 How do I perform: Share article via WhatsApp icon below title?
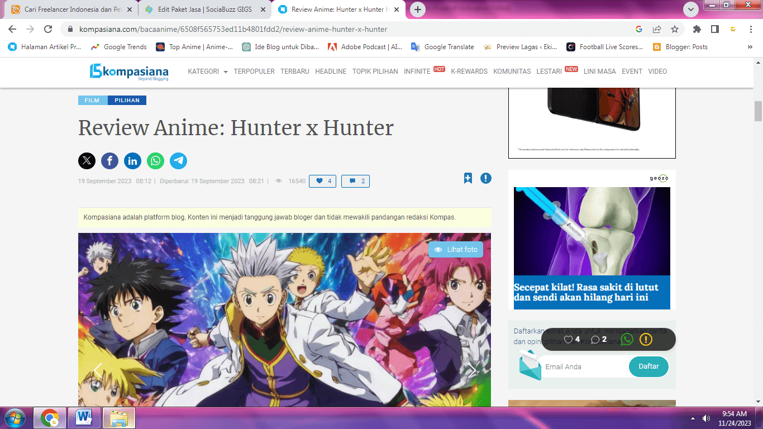155,161
